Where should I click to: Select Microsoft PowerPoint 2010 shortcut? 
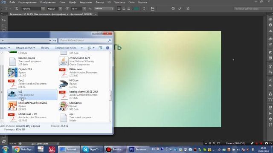(x=32, y=106)
